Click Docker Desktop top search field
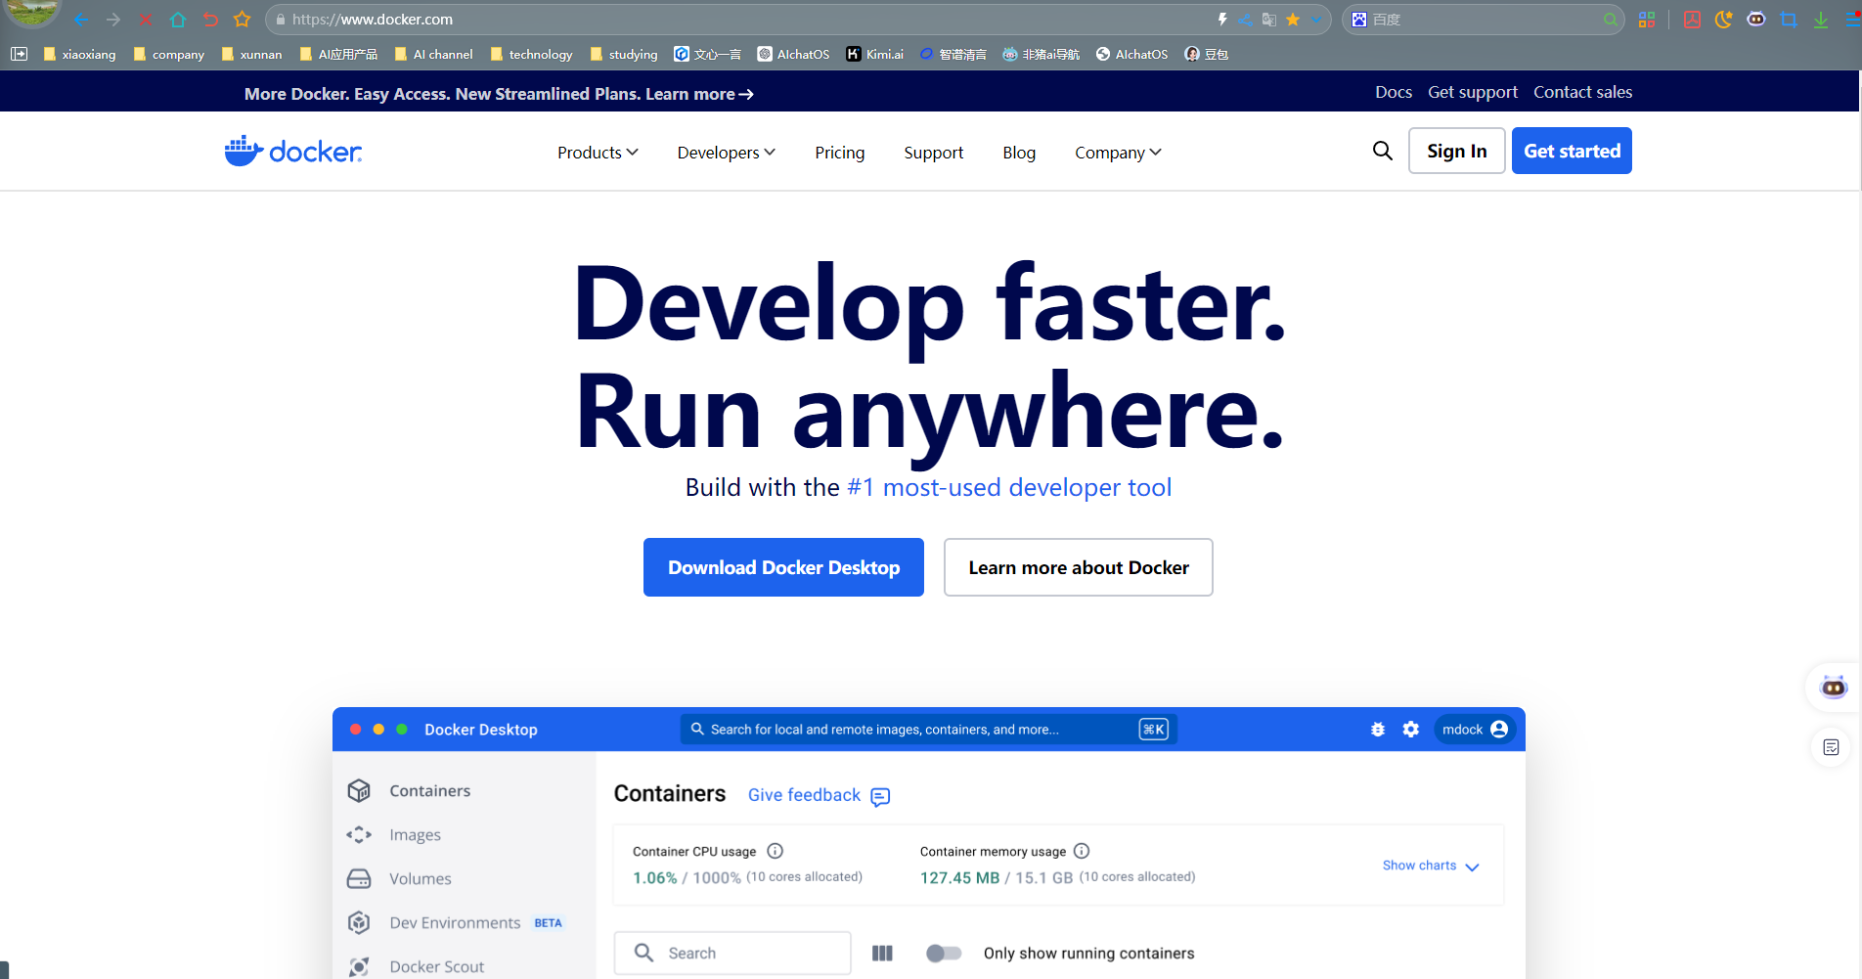 pyautogui.click(x=929, y=730)
